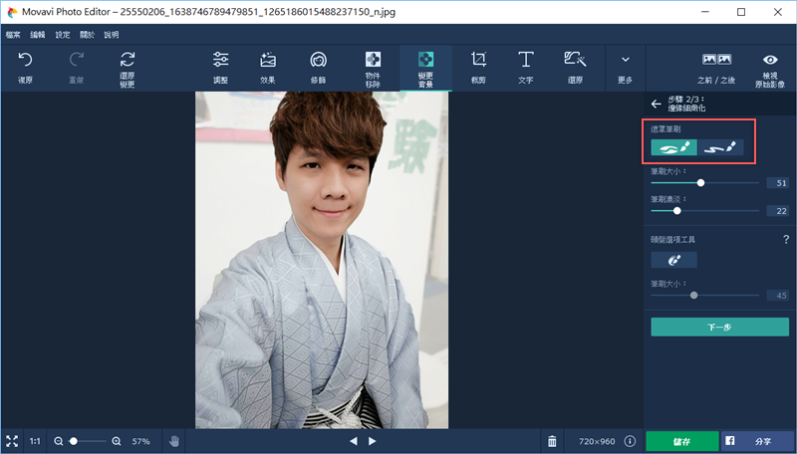Screen dimensions: 797x454
Task: Toggle the view original image eye icon
Action: tap(770, 60)
